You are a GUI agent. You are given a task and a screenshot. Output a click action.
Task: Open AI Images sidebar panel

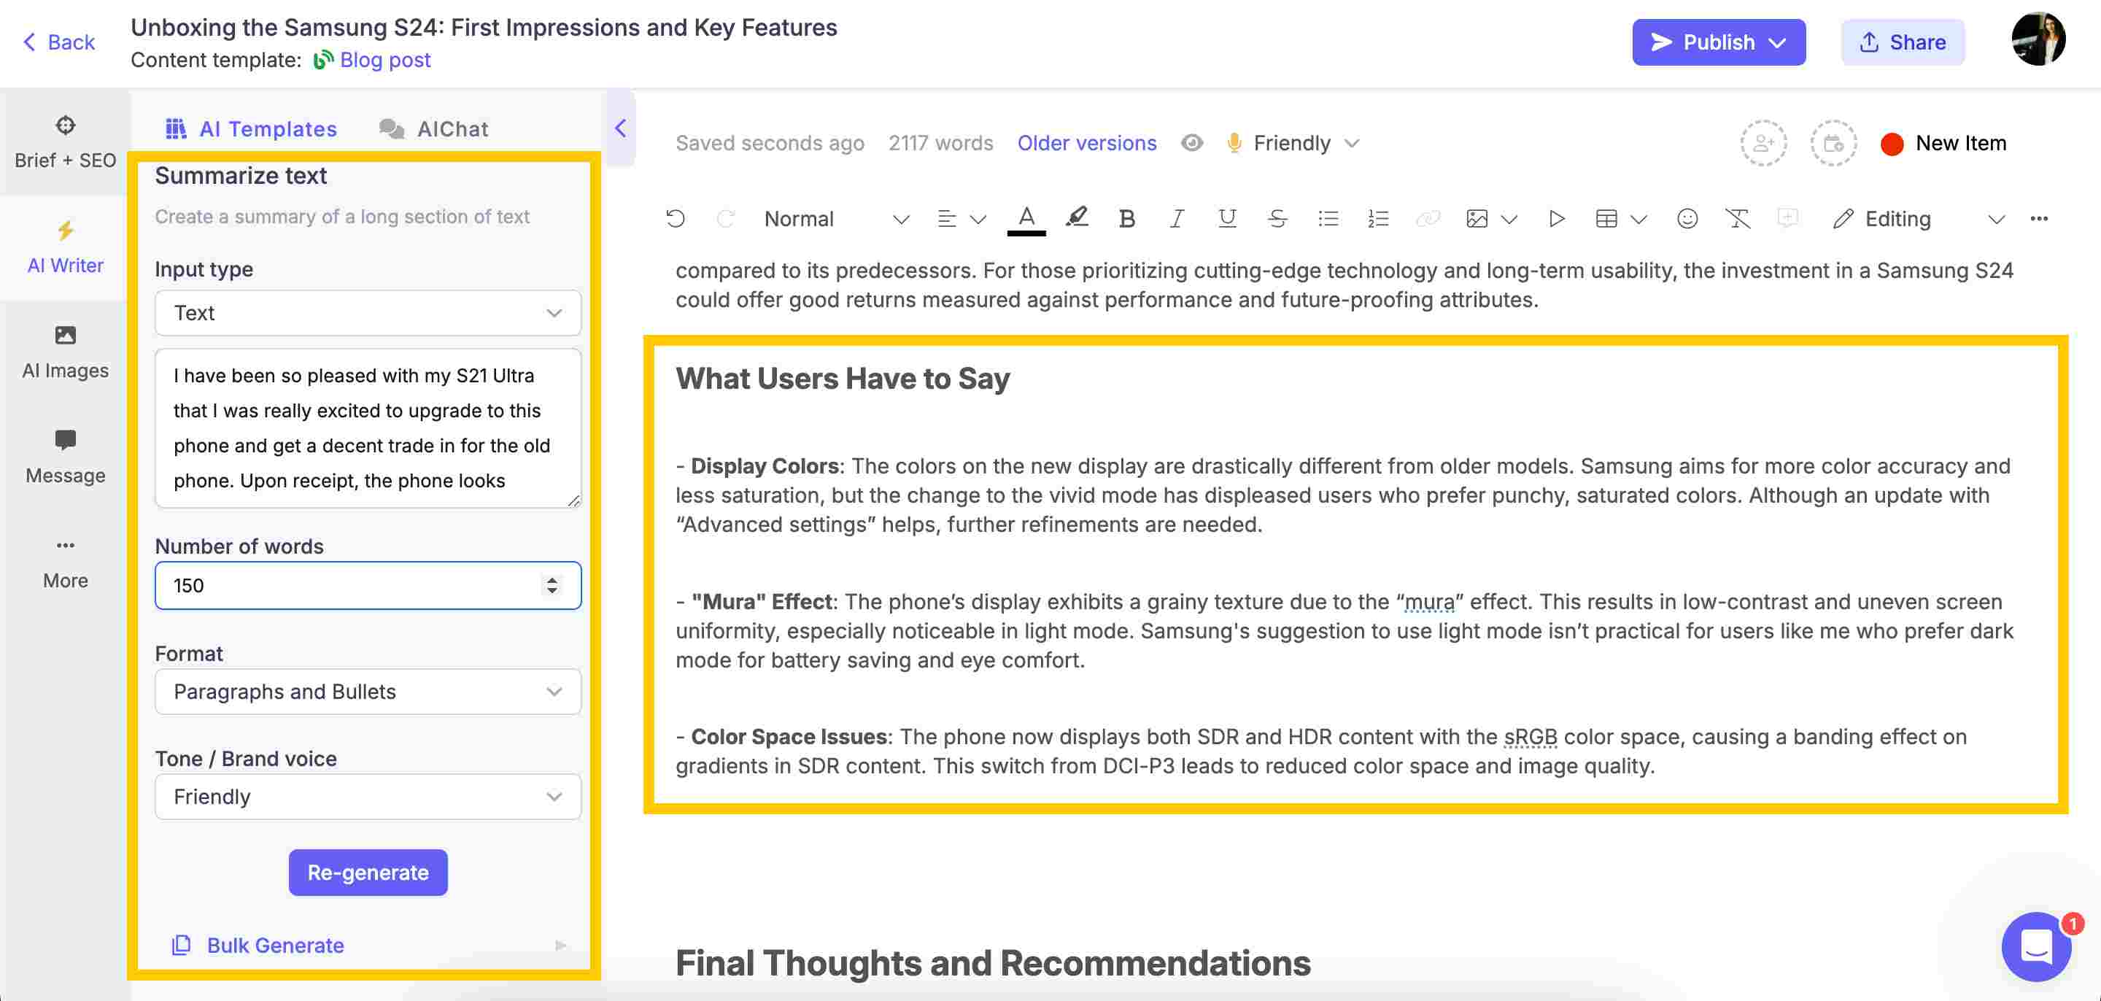click(65, 352)
